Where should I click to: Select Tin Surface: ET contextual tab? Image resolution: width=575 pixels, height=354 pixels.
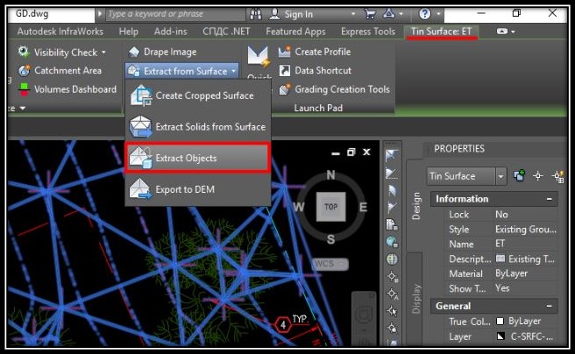pos(441,32)
